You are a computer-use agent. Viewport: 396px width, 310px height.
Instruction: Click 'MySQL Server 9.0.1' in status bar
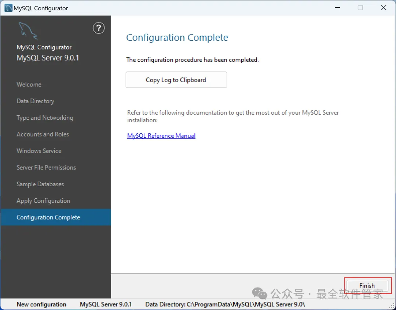point(106,304)
